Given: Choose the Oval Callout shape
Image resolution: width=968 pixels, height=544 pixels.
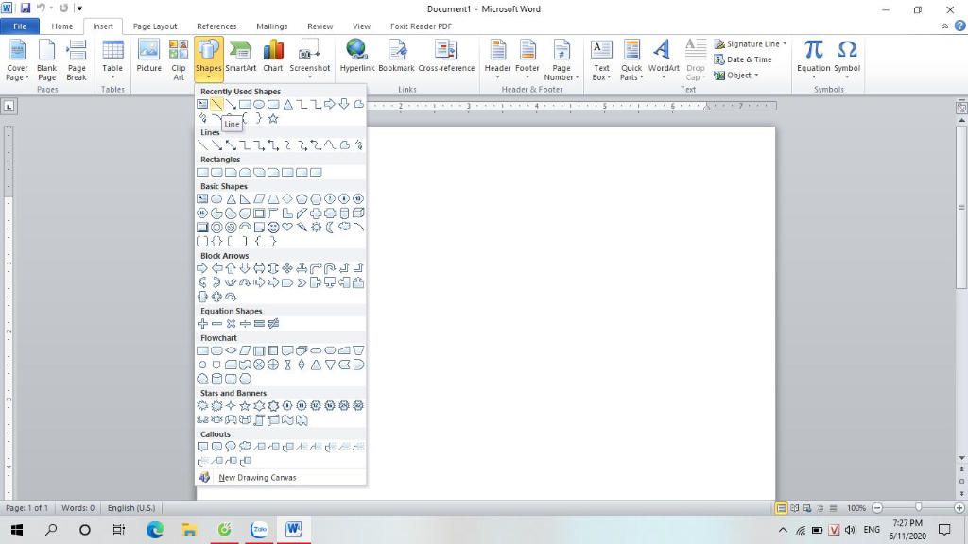Looking at the screenshot, I should pos(231,447).
